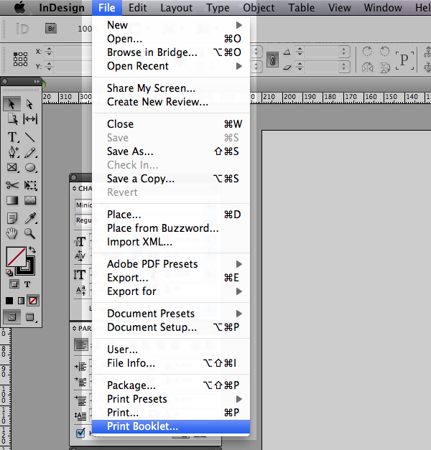Toggle Formatting affects text button

[x=27, y=284]
